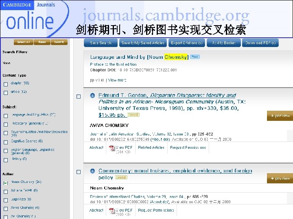Tick History (6) subject checkbox
Viewport: 293px width, 219px height.
pyautogui.click(x=6, y=160)
